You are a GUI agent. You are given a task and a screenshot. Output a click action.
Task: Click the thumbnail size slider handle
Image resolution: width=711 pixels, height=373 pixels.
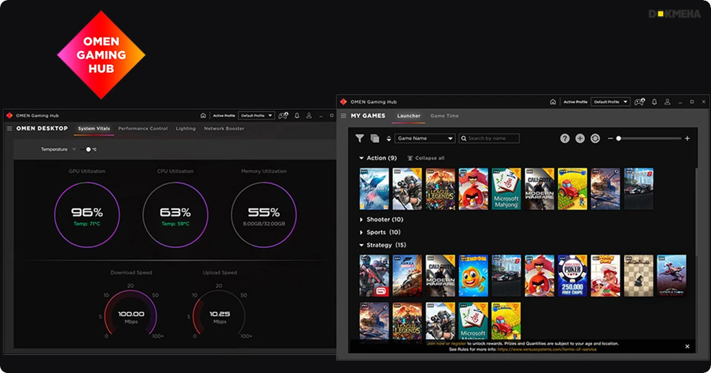[619, 138]
